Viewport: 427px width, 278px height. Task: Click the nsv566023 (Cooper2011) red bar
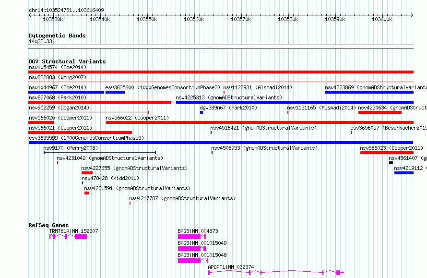point(387,153)
